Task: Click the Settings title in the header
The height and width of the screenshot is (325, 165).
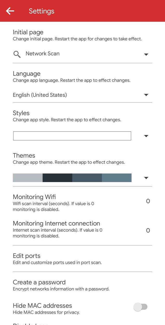Action: tap(41, 11)
